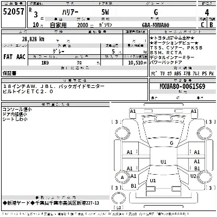
Task: Click ★オークションデビュー★ line
Action: [x=174, y=43]
